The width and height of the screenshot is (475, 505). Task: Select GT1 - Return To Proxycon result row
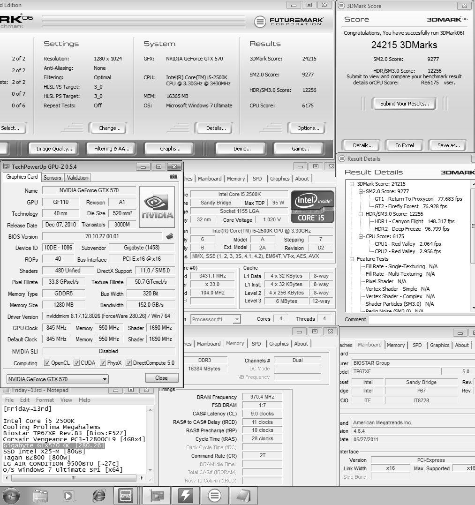point(418,199)
